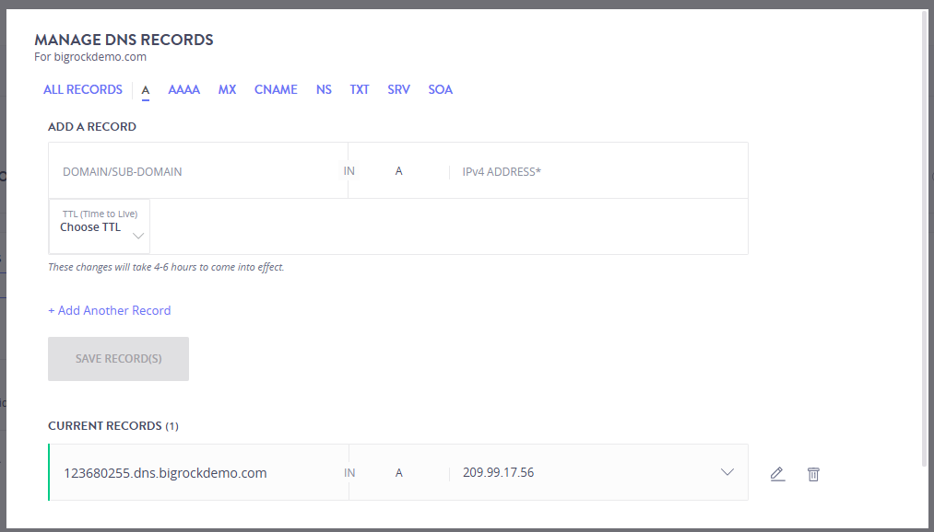Focus the DOMAIN/SUB-DOMAIN input field
Viewport: 934px width, 532px height.
tap(197, 171)
